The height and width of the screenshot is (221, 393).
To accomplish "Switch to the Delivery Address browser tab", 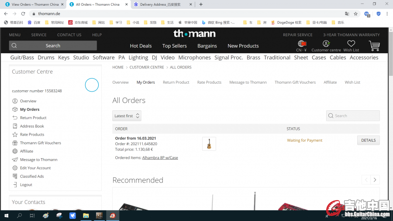I will 160,4.
